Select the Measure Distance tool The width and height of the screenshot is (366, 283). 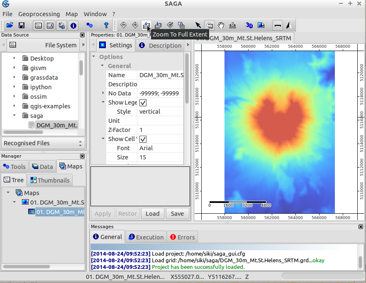point(232,25)
